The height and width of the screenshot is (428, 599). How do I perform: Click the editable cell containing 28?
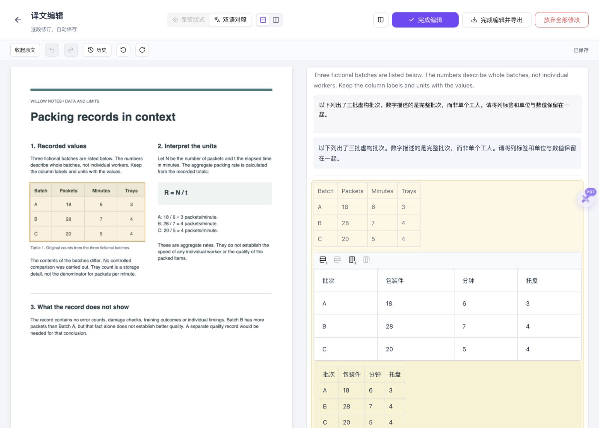416,326
